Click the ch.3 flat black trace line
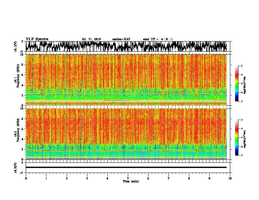This screenshot has width=259, height=200. coord(126,167)
